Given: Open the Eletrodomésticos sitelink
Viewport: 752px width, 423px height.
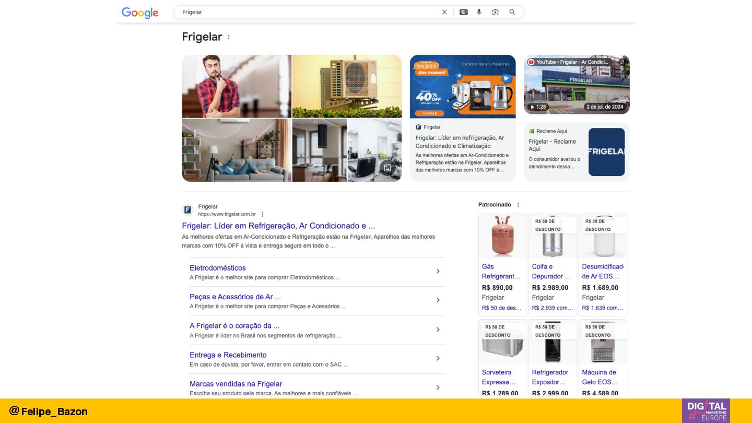Looking at the screenshot, I should pyautogui.click(x=217, y=268).
